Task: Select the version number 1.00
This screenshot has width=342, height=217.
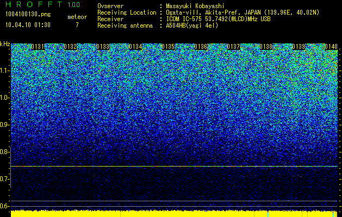Action: pyautogui.click(x=74, y=5)
